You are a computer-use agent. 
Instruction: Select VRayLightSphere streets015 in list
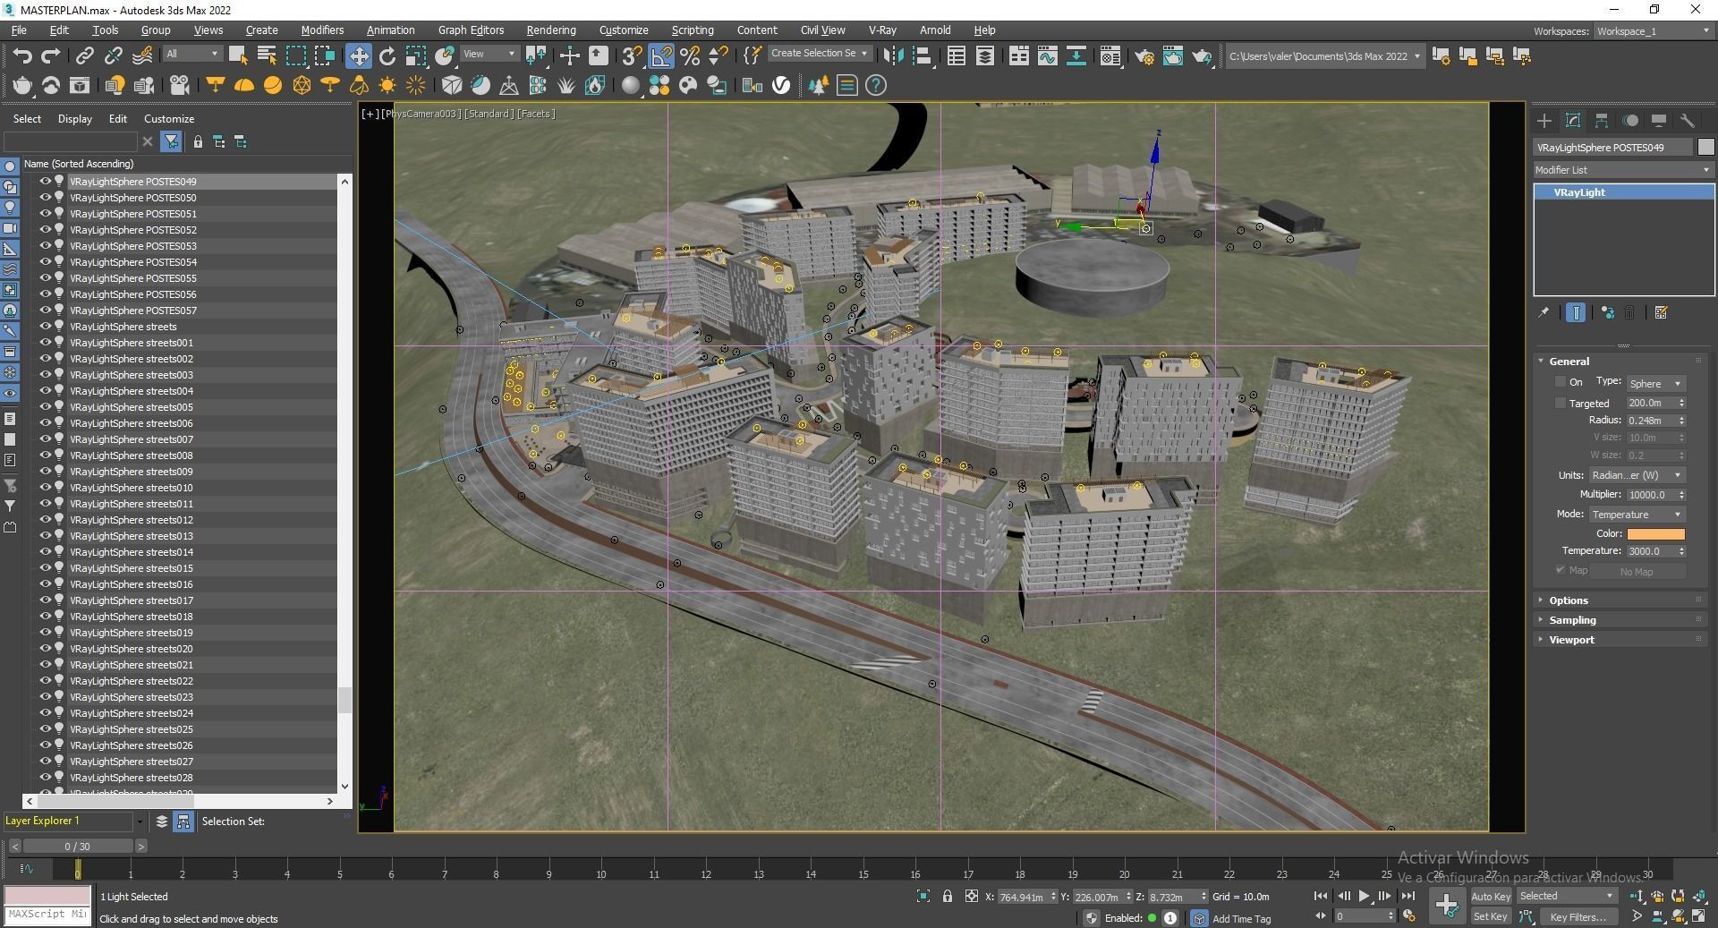131,567
